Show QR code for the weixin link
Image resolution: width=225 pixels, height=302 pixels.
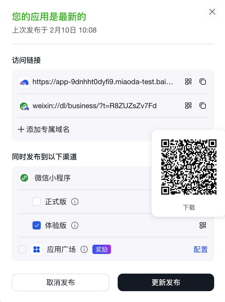click(188, 106)
